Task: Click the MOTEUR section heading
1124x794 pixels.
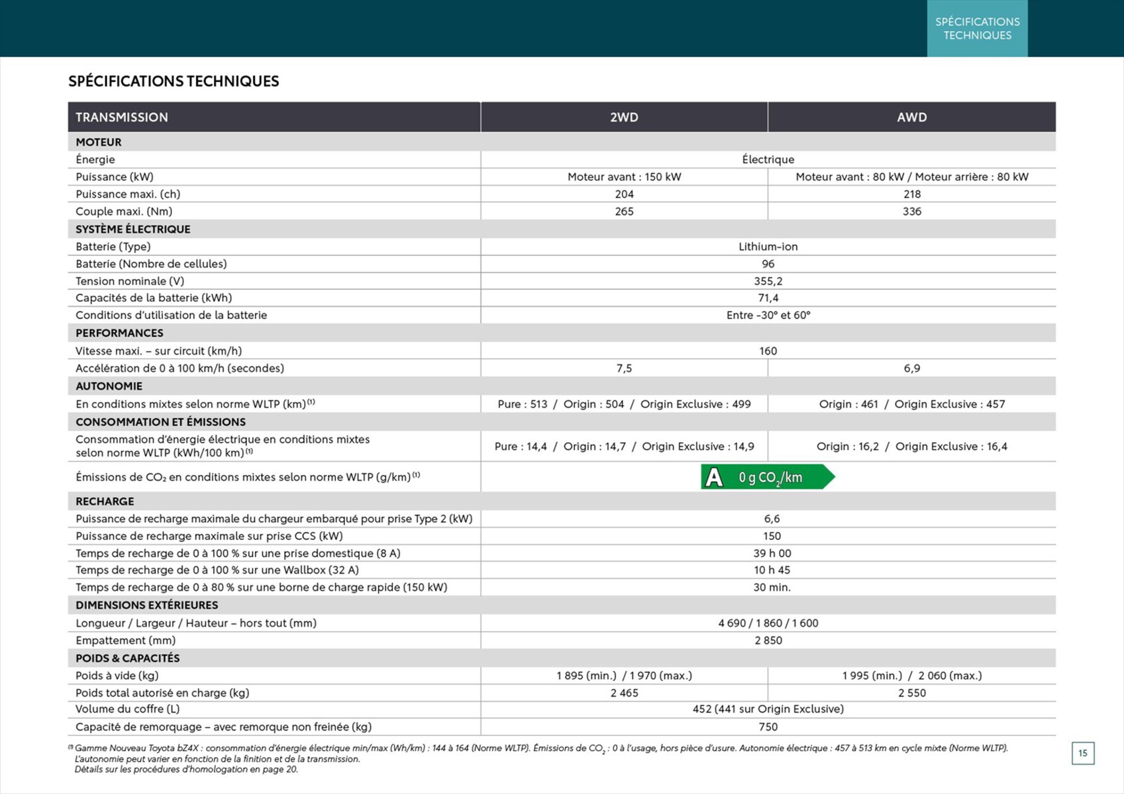Action: (x=99, y=142)
